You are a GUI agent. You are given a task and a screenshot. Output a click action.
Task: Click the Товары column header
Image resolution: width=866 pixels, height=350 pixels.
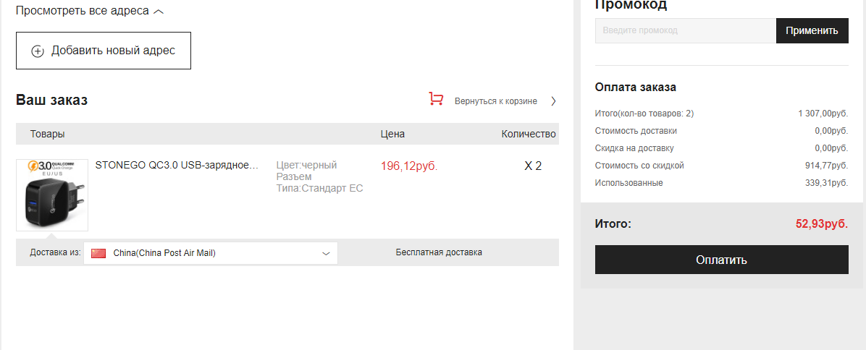[48, 134]
